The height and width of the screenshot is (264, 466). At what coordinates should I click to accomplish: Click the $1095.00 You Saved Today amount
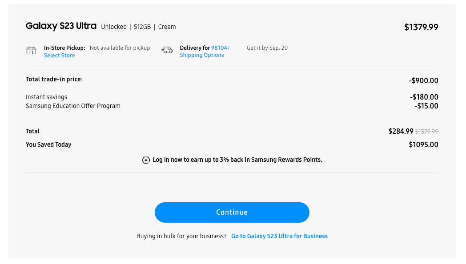click(423, 144)
